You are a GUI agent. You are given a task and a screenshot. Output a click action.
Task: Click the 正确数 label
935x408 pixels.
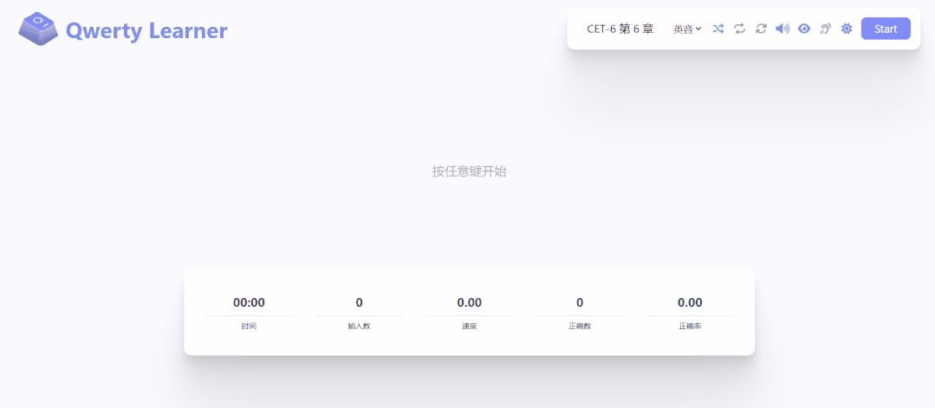580,327
